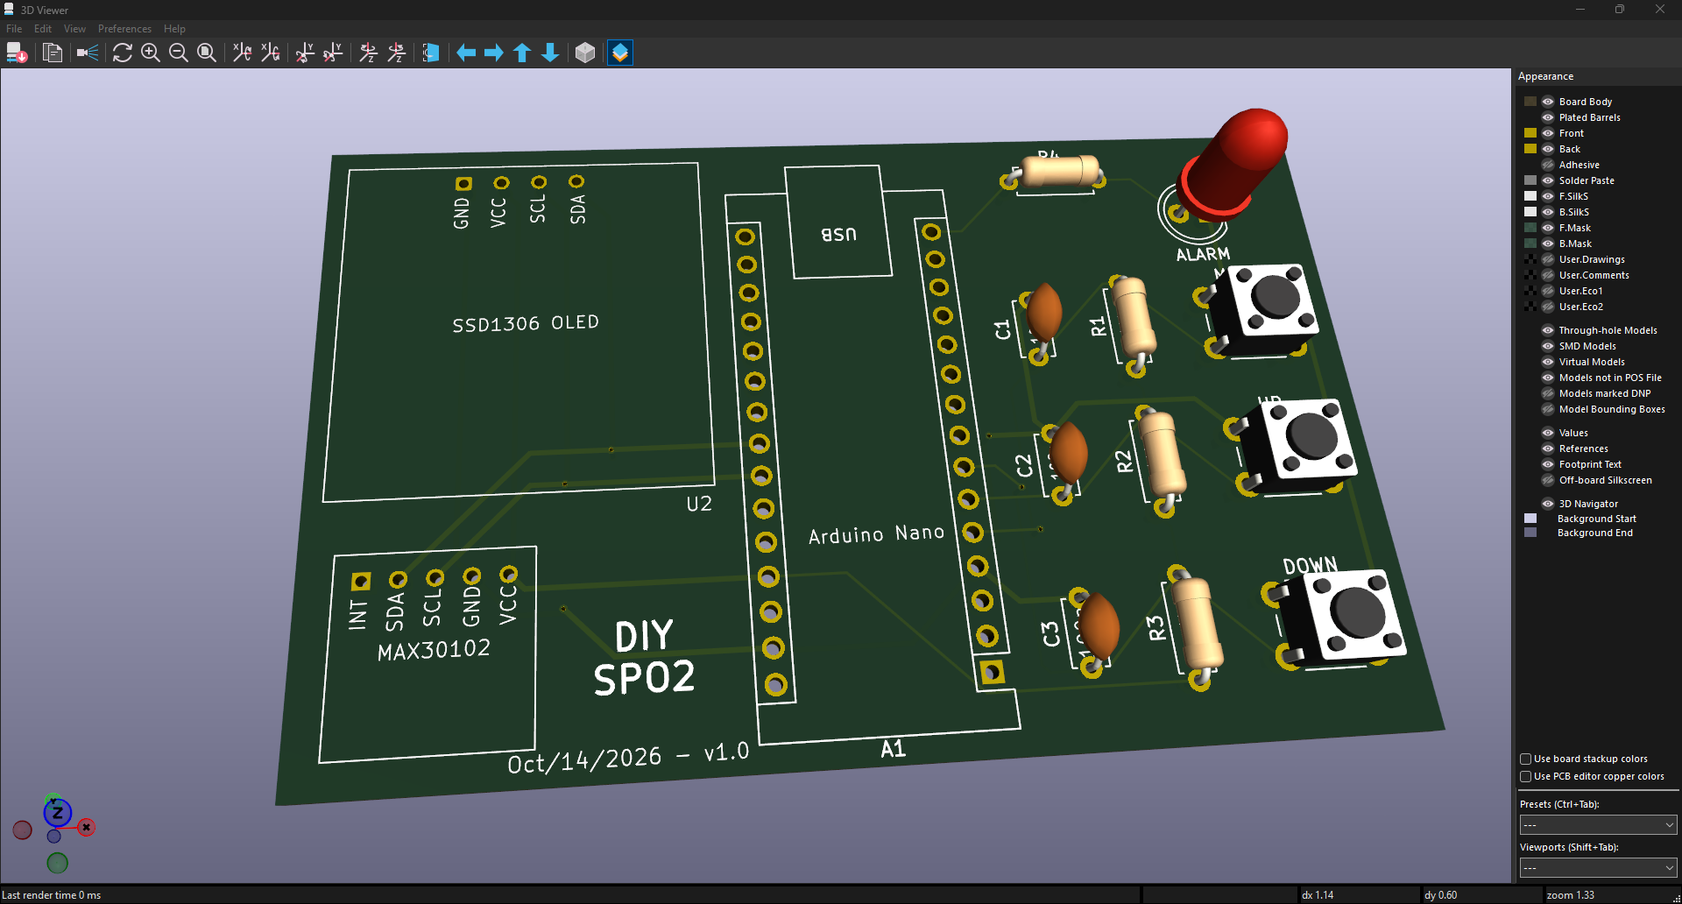Open the Preferences menu
Viewport: 1682px width, 904px height.
(124, 29)
